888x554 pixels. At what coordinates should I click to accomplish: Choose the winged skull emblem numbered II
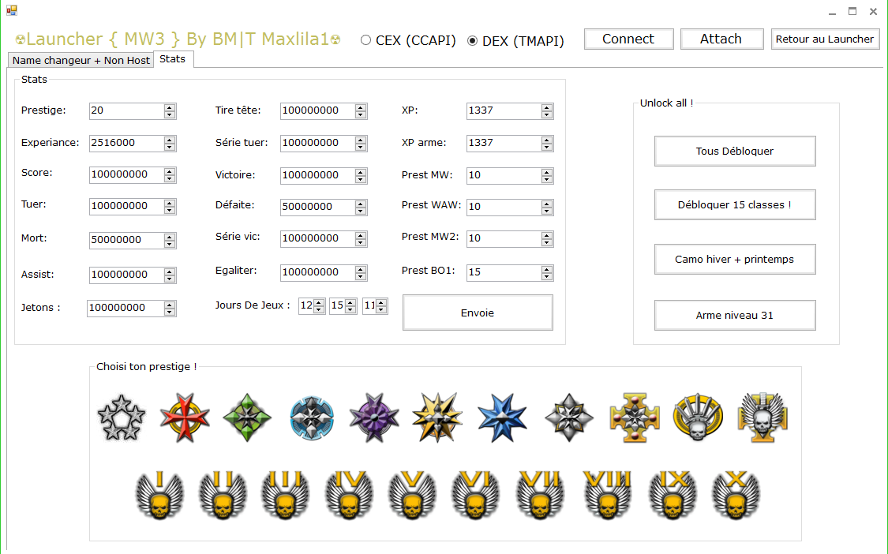click(x=223, y=495)
